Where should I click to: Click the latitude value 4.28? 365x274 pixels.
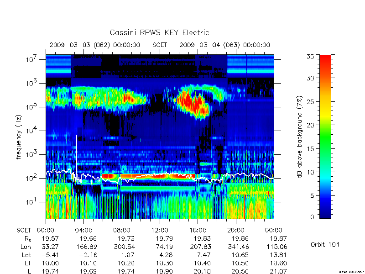coord(166,255)
